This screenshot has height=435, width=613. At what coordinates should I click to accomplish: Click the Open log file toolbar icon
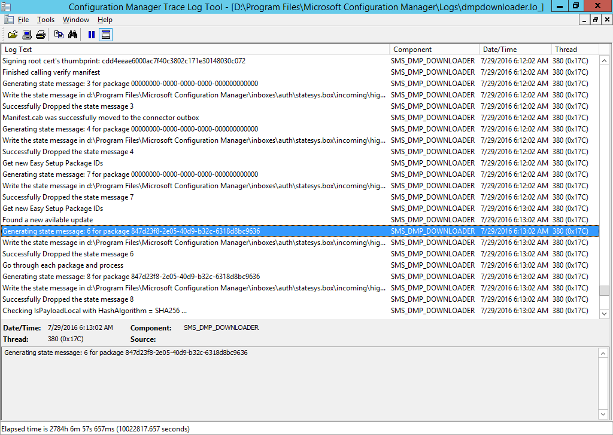click(x=13, y=35)
